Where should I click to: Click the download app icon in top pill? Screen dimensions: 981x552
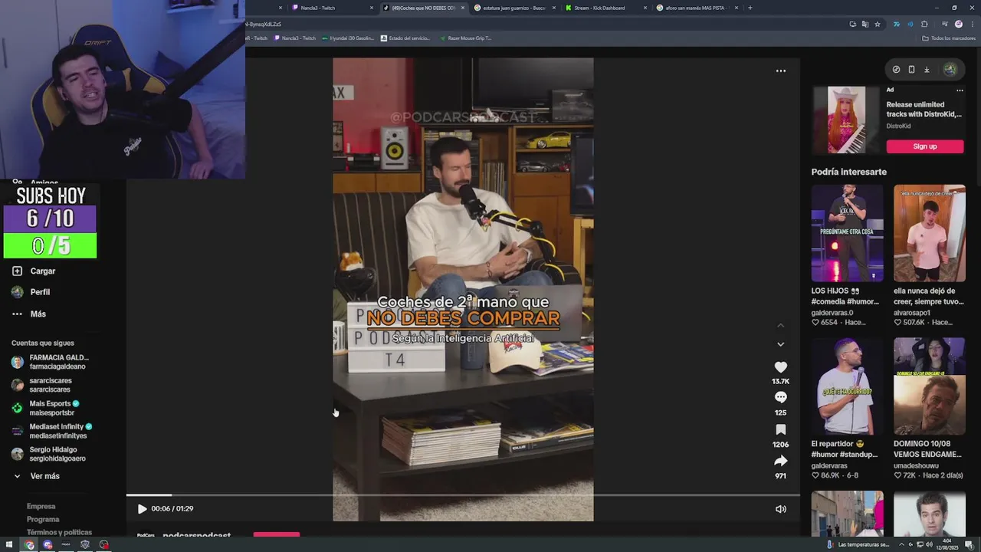pos(927,70)
